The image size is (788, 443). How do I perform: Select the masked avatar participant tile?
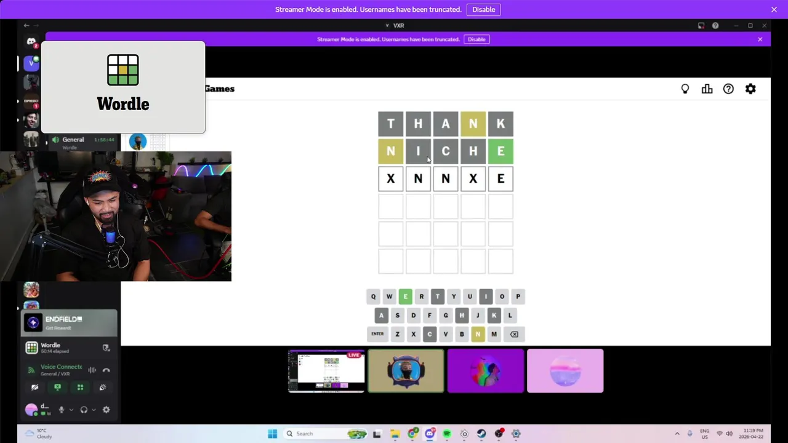[406, 371]
